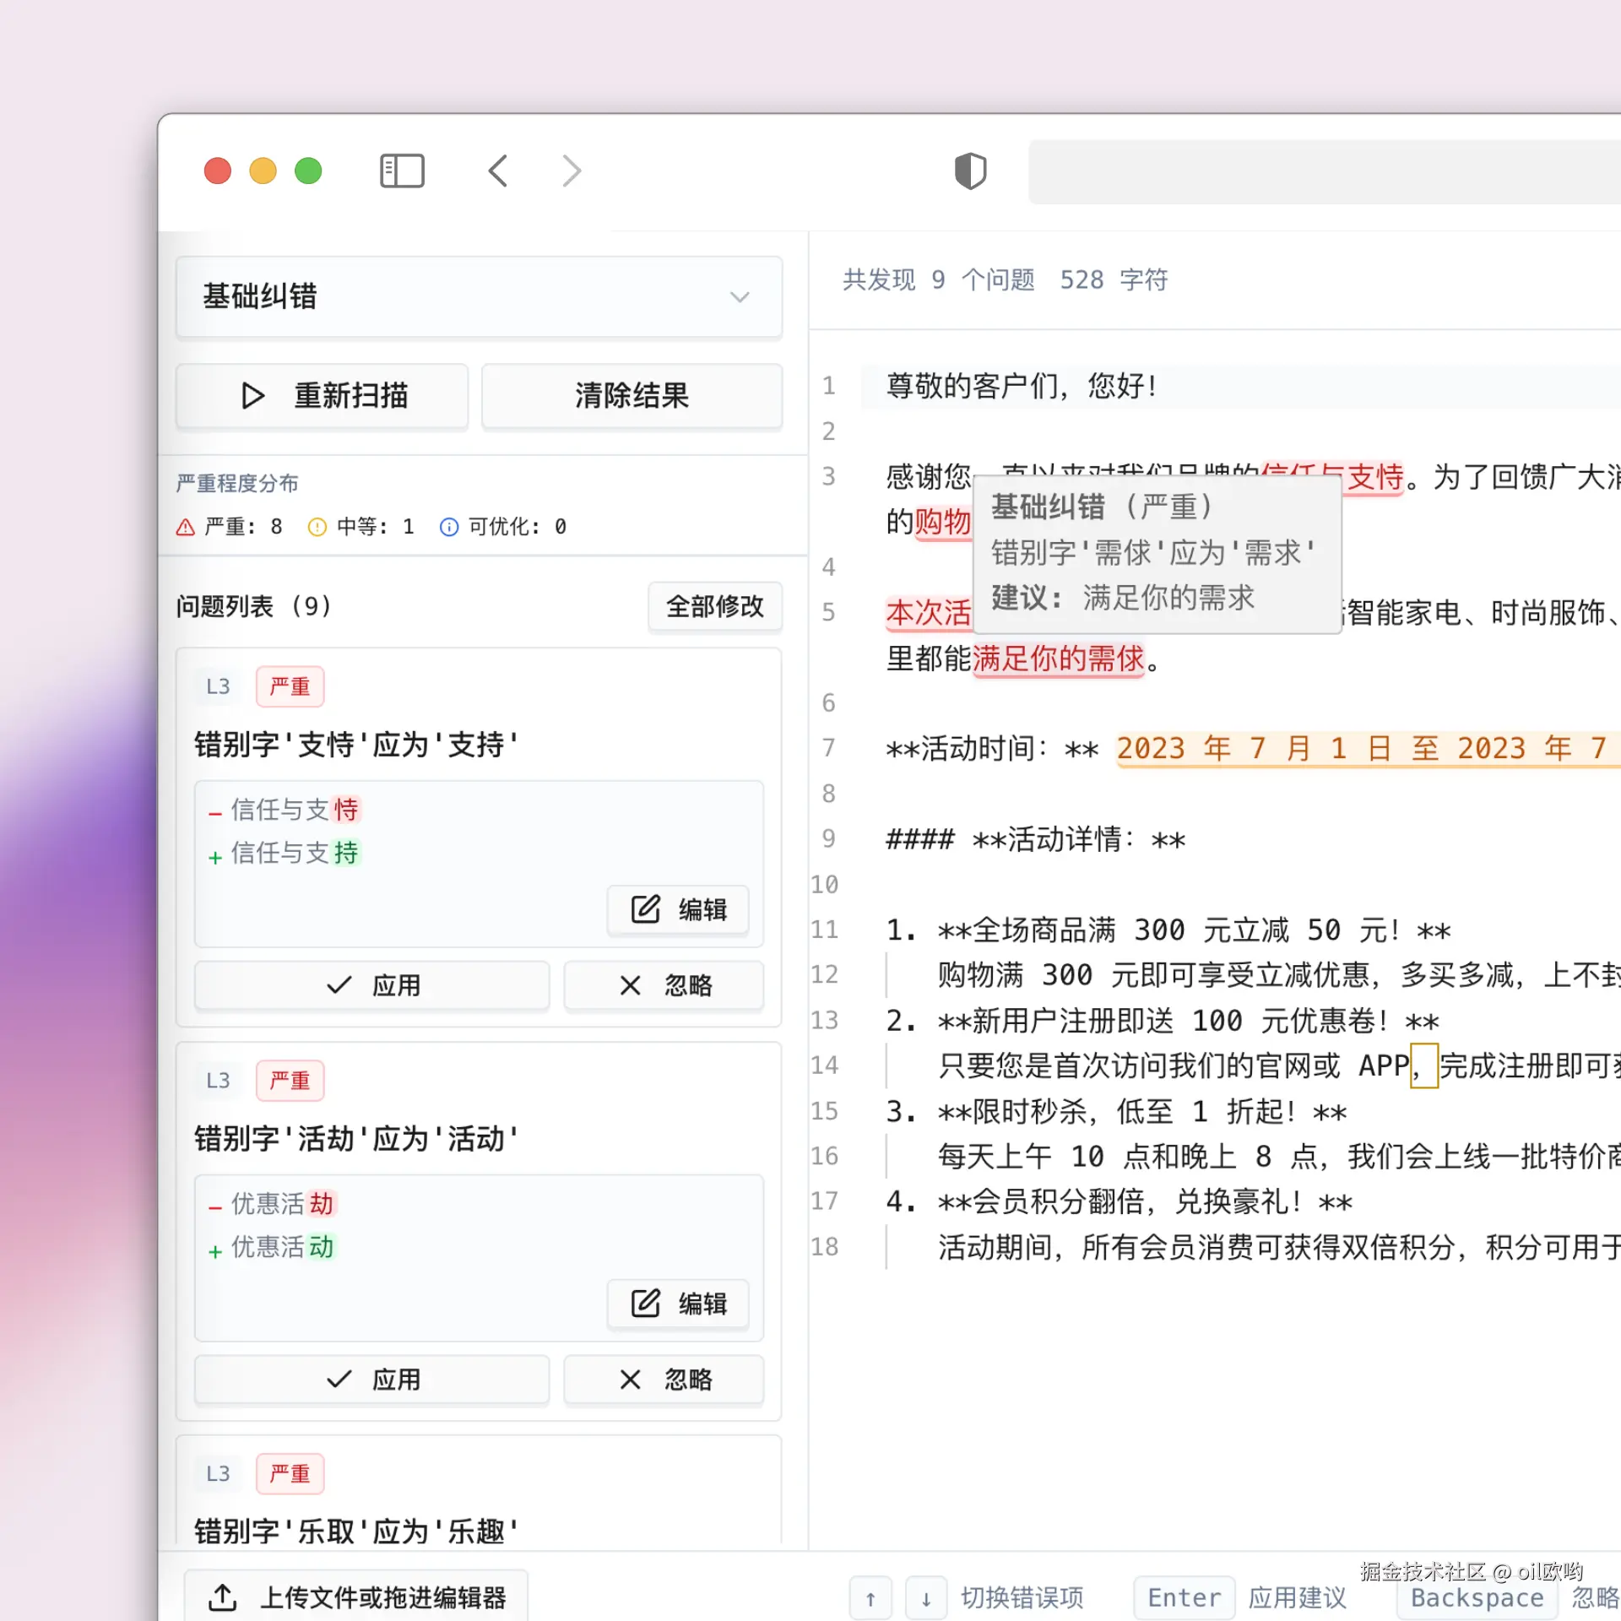
Task: Click the 重新扫描 rescan button
Action: pyautogui.click(x=322, y=396)
